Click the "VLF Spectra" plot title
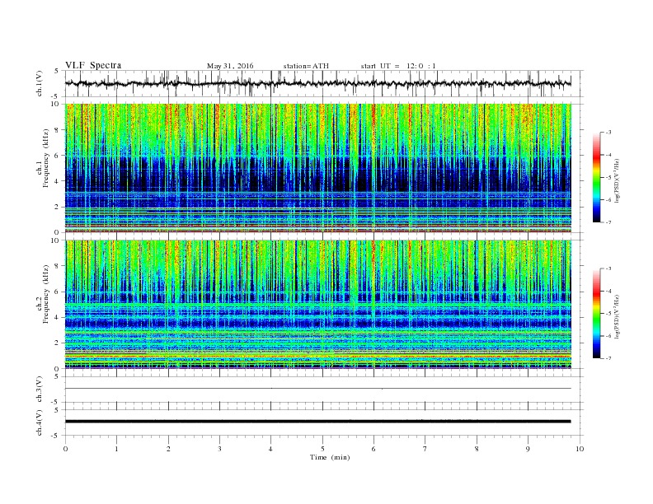653x504 pixels. coord(93,65)
